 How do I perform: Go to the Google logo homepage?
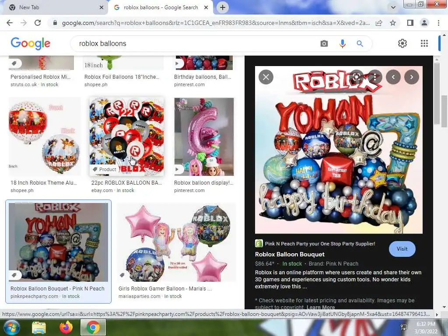30,43
